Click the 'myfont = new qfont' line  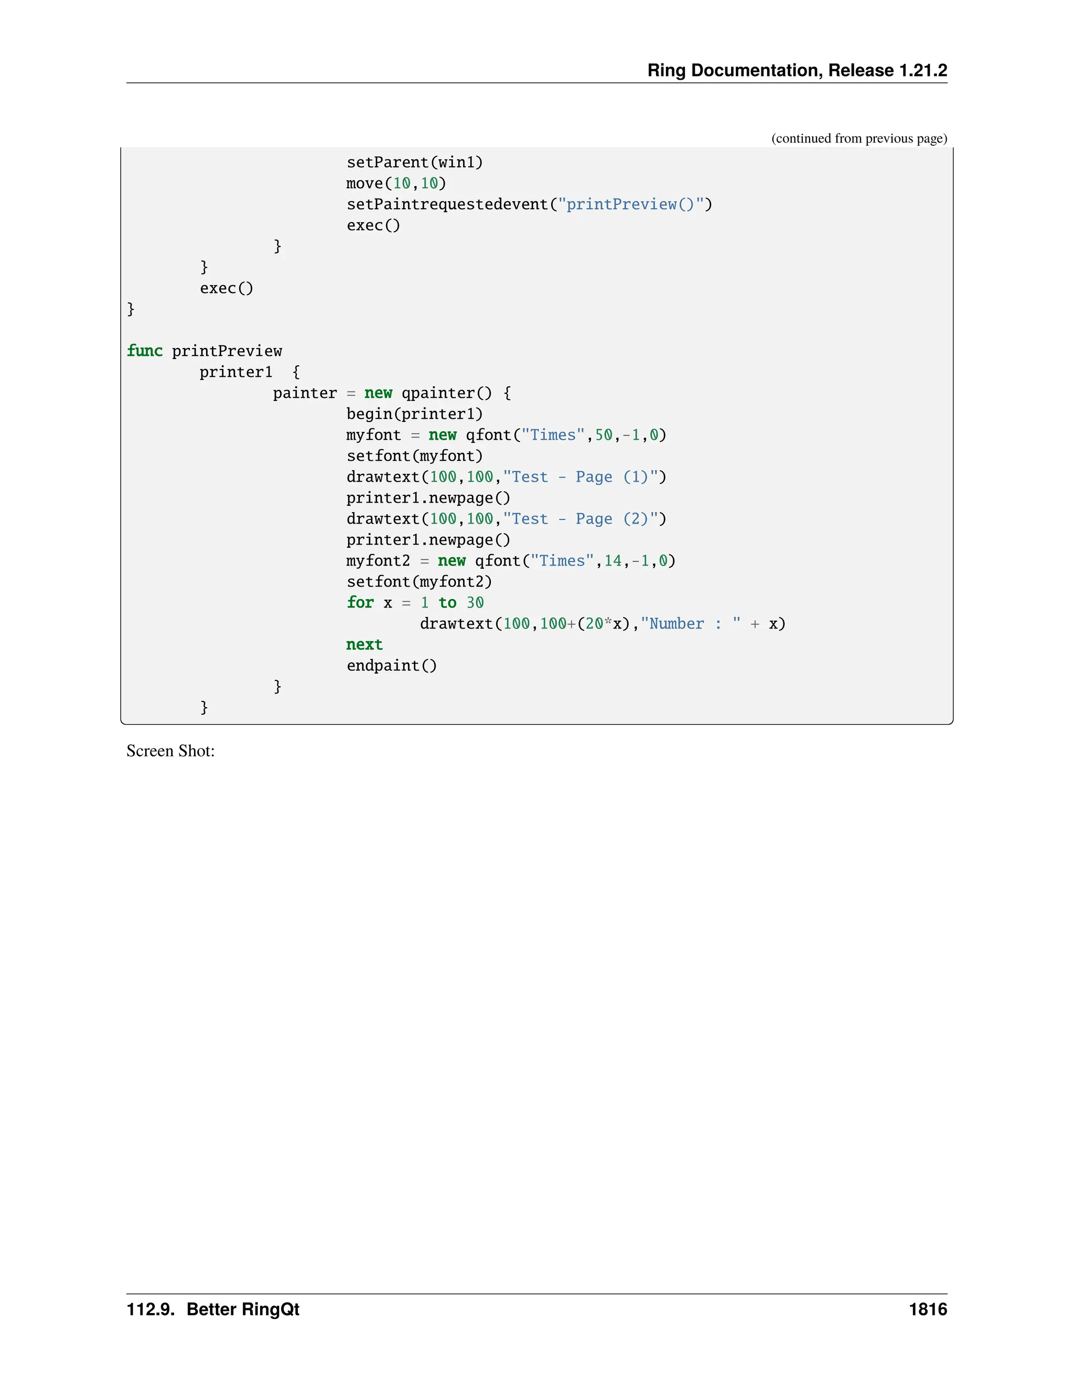point(506,435)
